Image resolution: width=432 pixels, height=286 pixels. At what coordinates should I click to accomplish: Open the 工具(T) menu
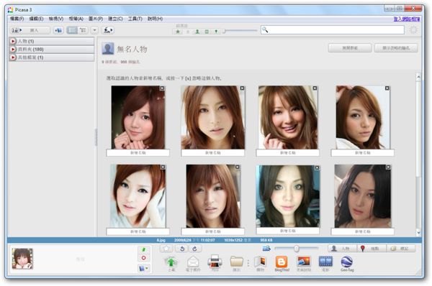click(135, 19)
